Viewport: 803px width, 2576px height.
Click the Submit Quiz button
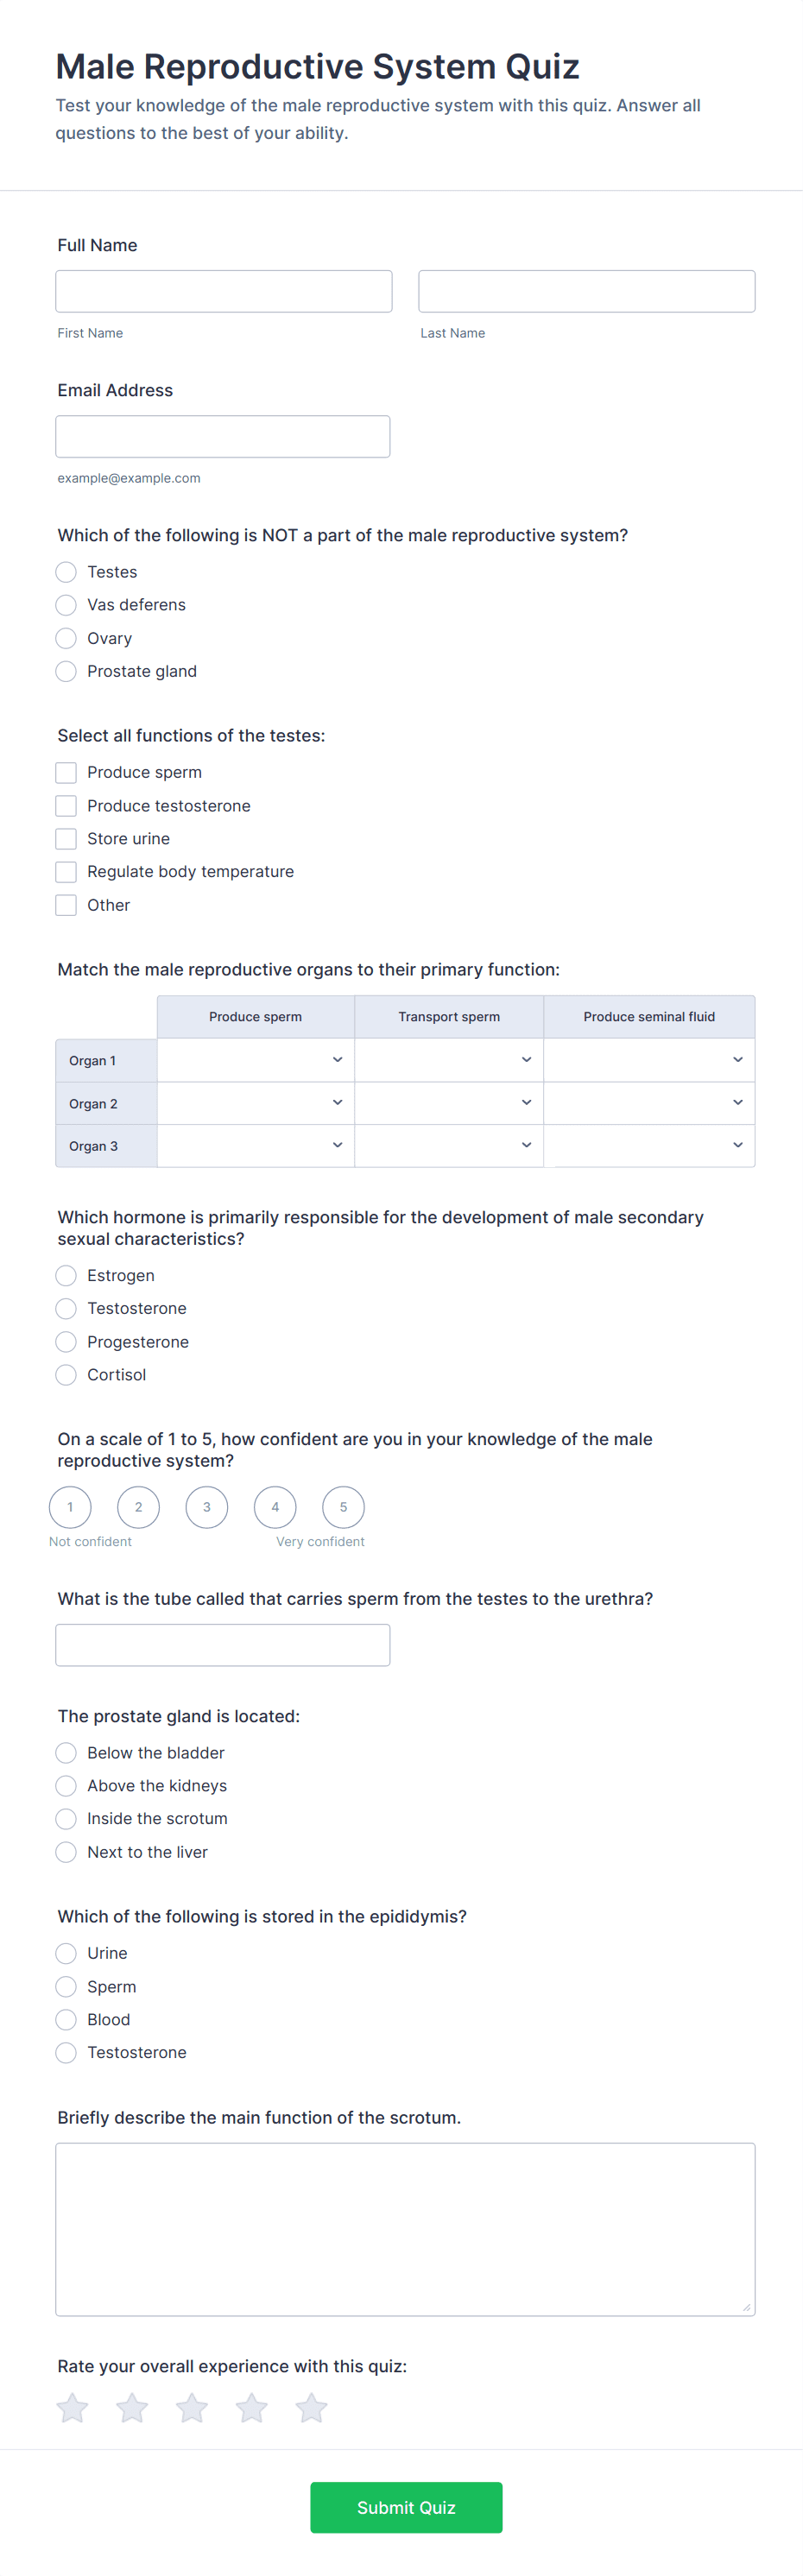(x=405, y=2507)
